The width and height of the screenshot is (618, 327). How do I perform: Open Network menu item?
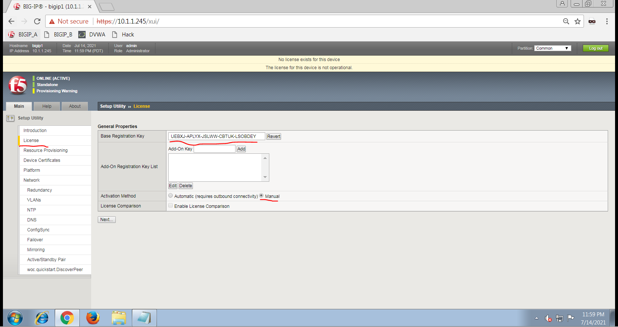tap(55, 180)
